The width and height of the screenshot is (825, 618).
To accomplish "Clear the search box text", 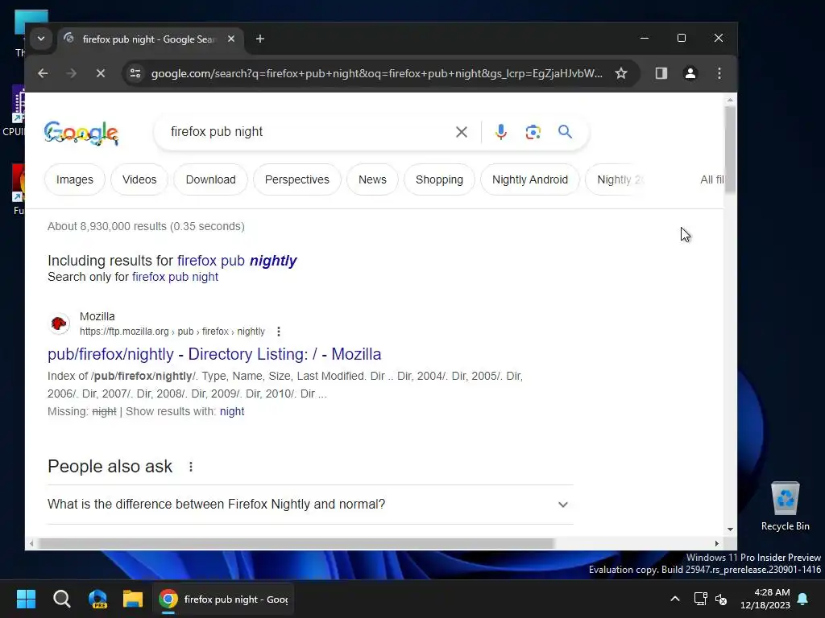I will click(x=462, y=132).
